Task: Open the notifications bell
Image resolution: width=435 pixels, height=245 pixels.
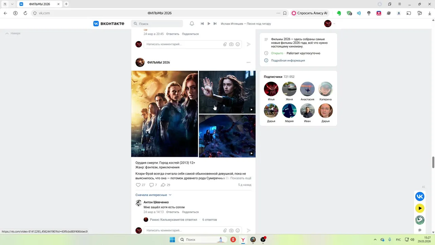Action: click(192, 23)
